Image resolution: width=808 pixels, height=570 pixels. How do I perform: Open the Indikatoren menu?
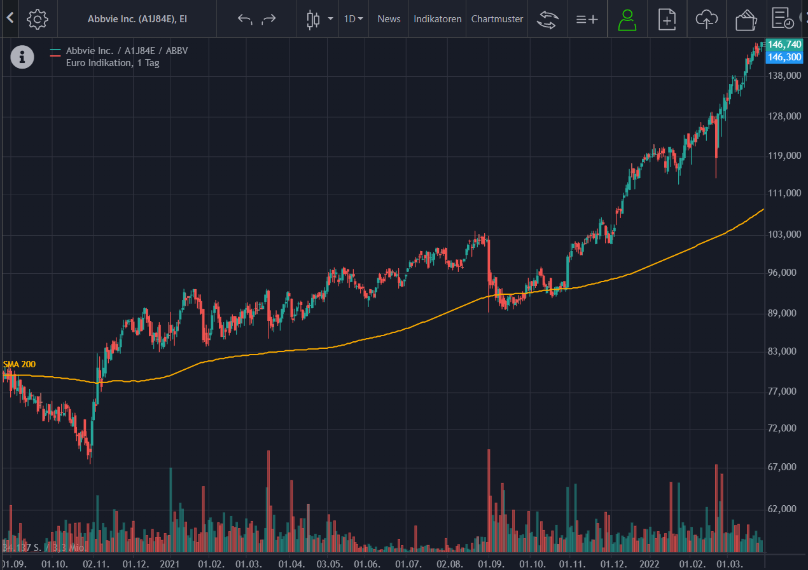pos(438,18)
